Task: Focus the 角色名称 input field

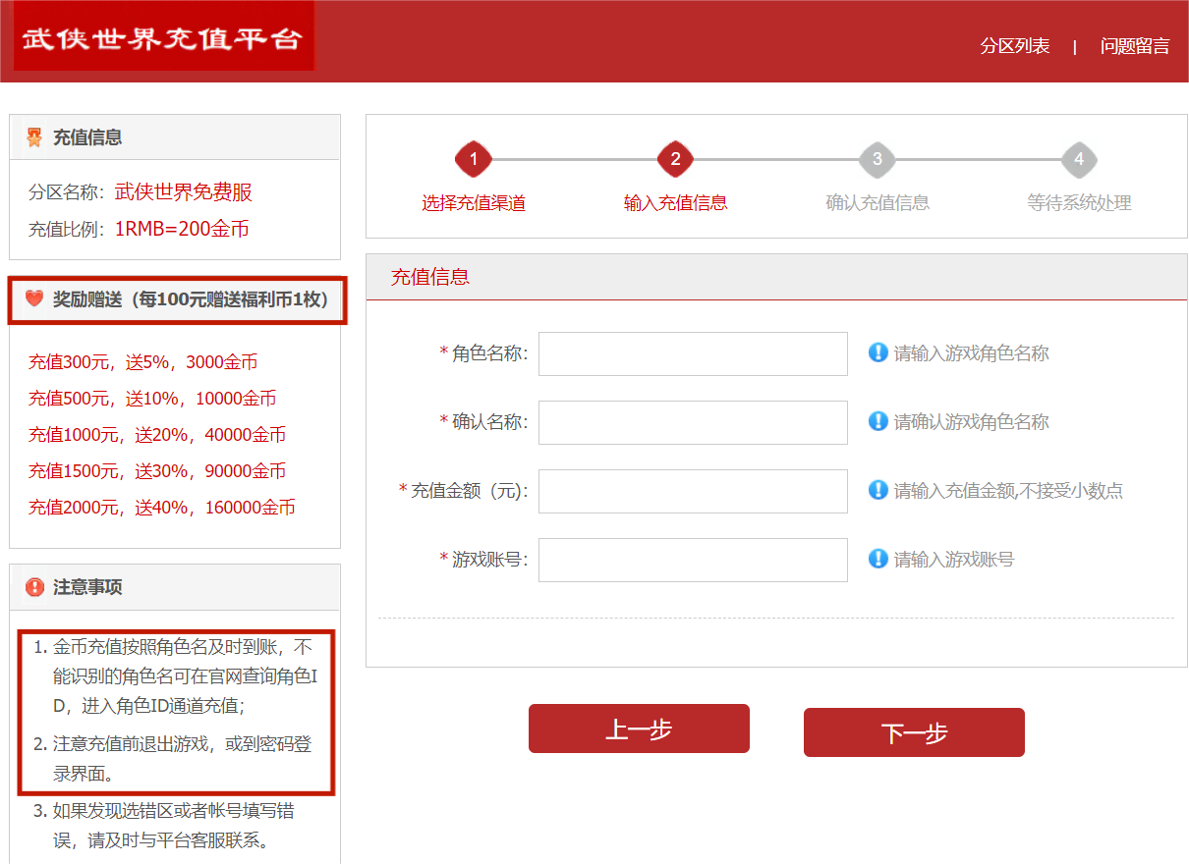Action: [x=693, y=353]
